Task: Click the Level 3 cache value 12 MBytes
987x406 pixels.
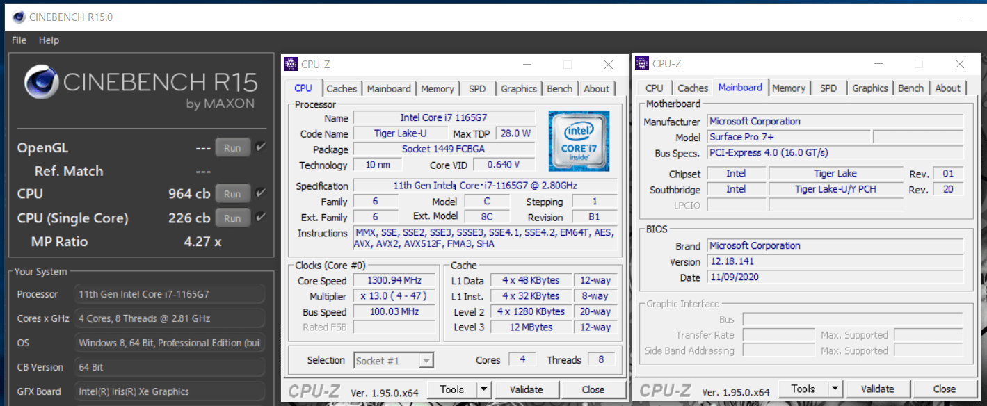Action: coord(531,327)
